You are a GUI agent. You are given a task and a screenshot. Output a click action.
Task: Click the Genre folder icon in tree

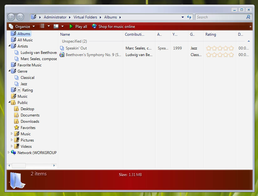tap(13, 71)
